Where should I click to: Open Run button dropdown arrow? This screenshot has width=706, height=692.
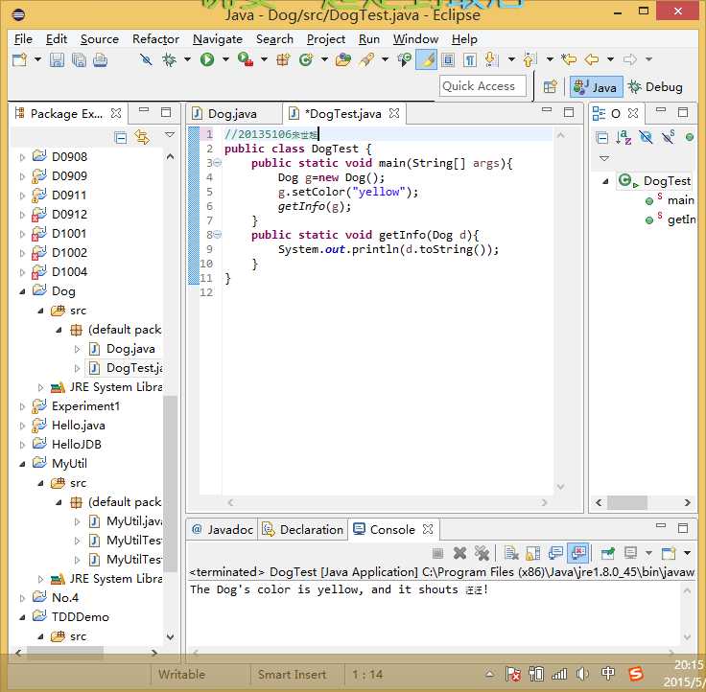[225, 59]
